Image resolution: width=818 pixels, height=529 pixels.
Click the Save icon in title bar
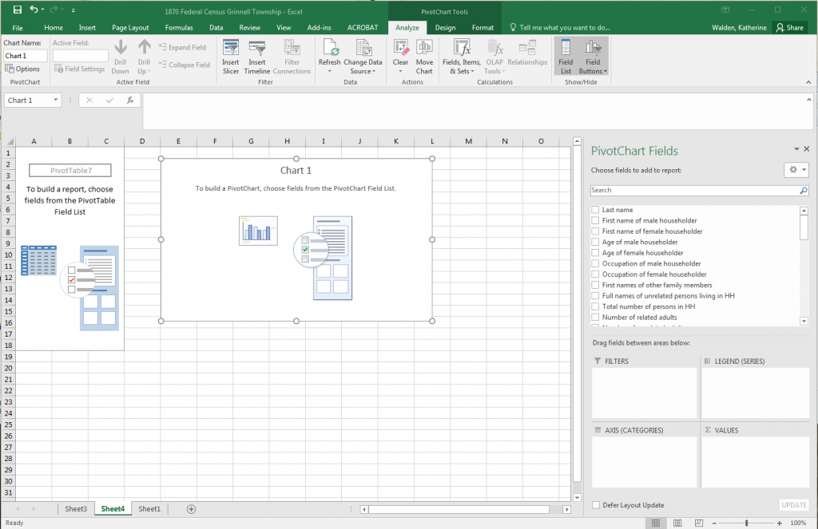coord(17,10)
